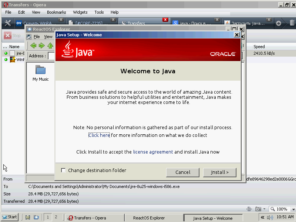Screen dimensions: 296x222
Task: Close the Java search tab
Action: coord(217,20)
